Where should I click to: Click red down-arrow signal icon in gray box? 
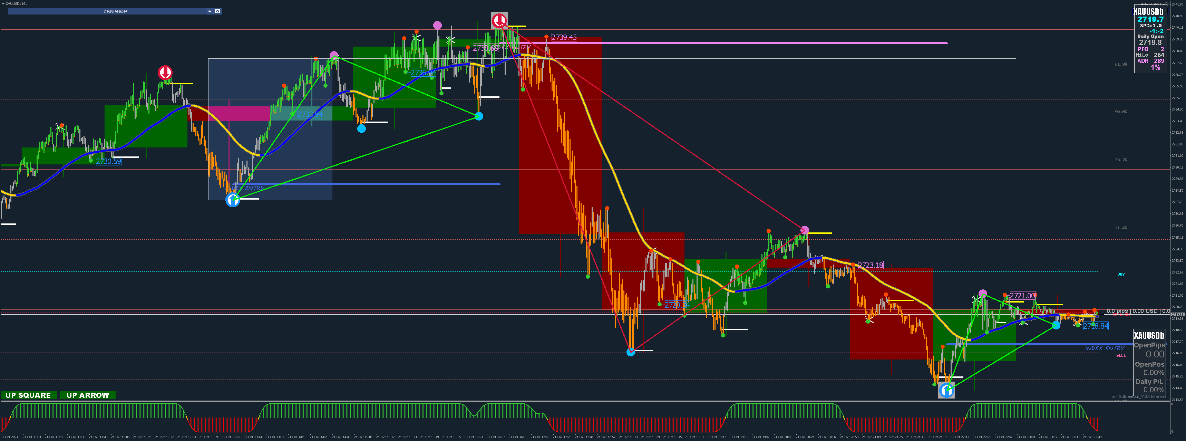tap(499, 20)
